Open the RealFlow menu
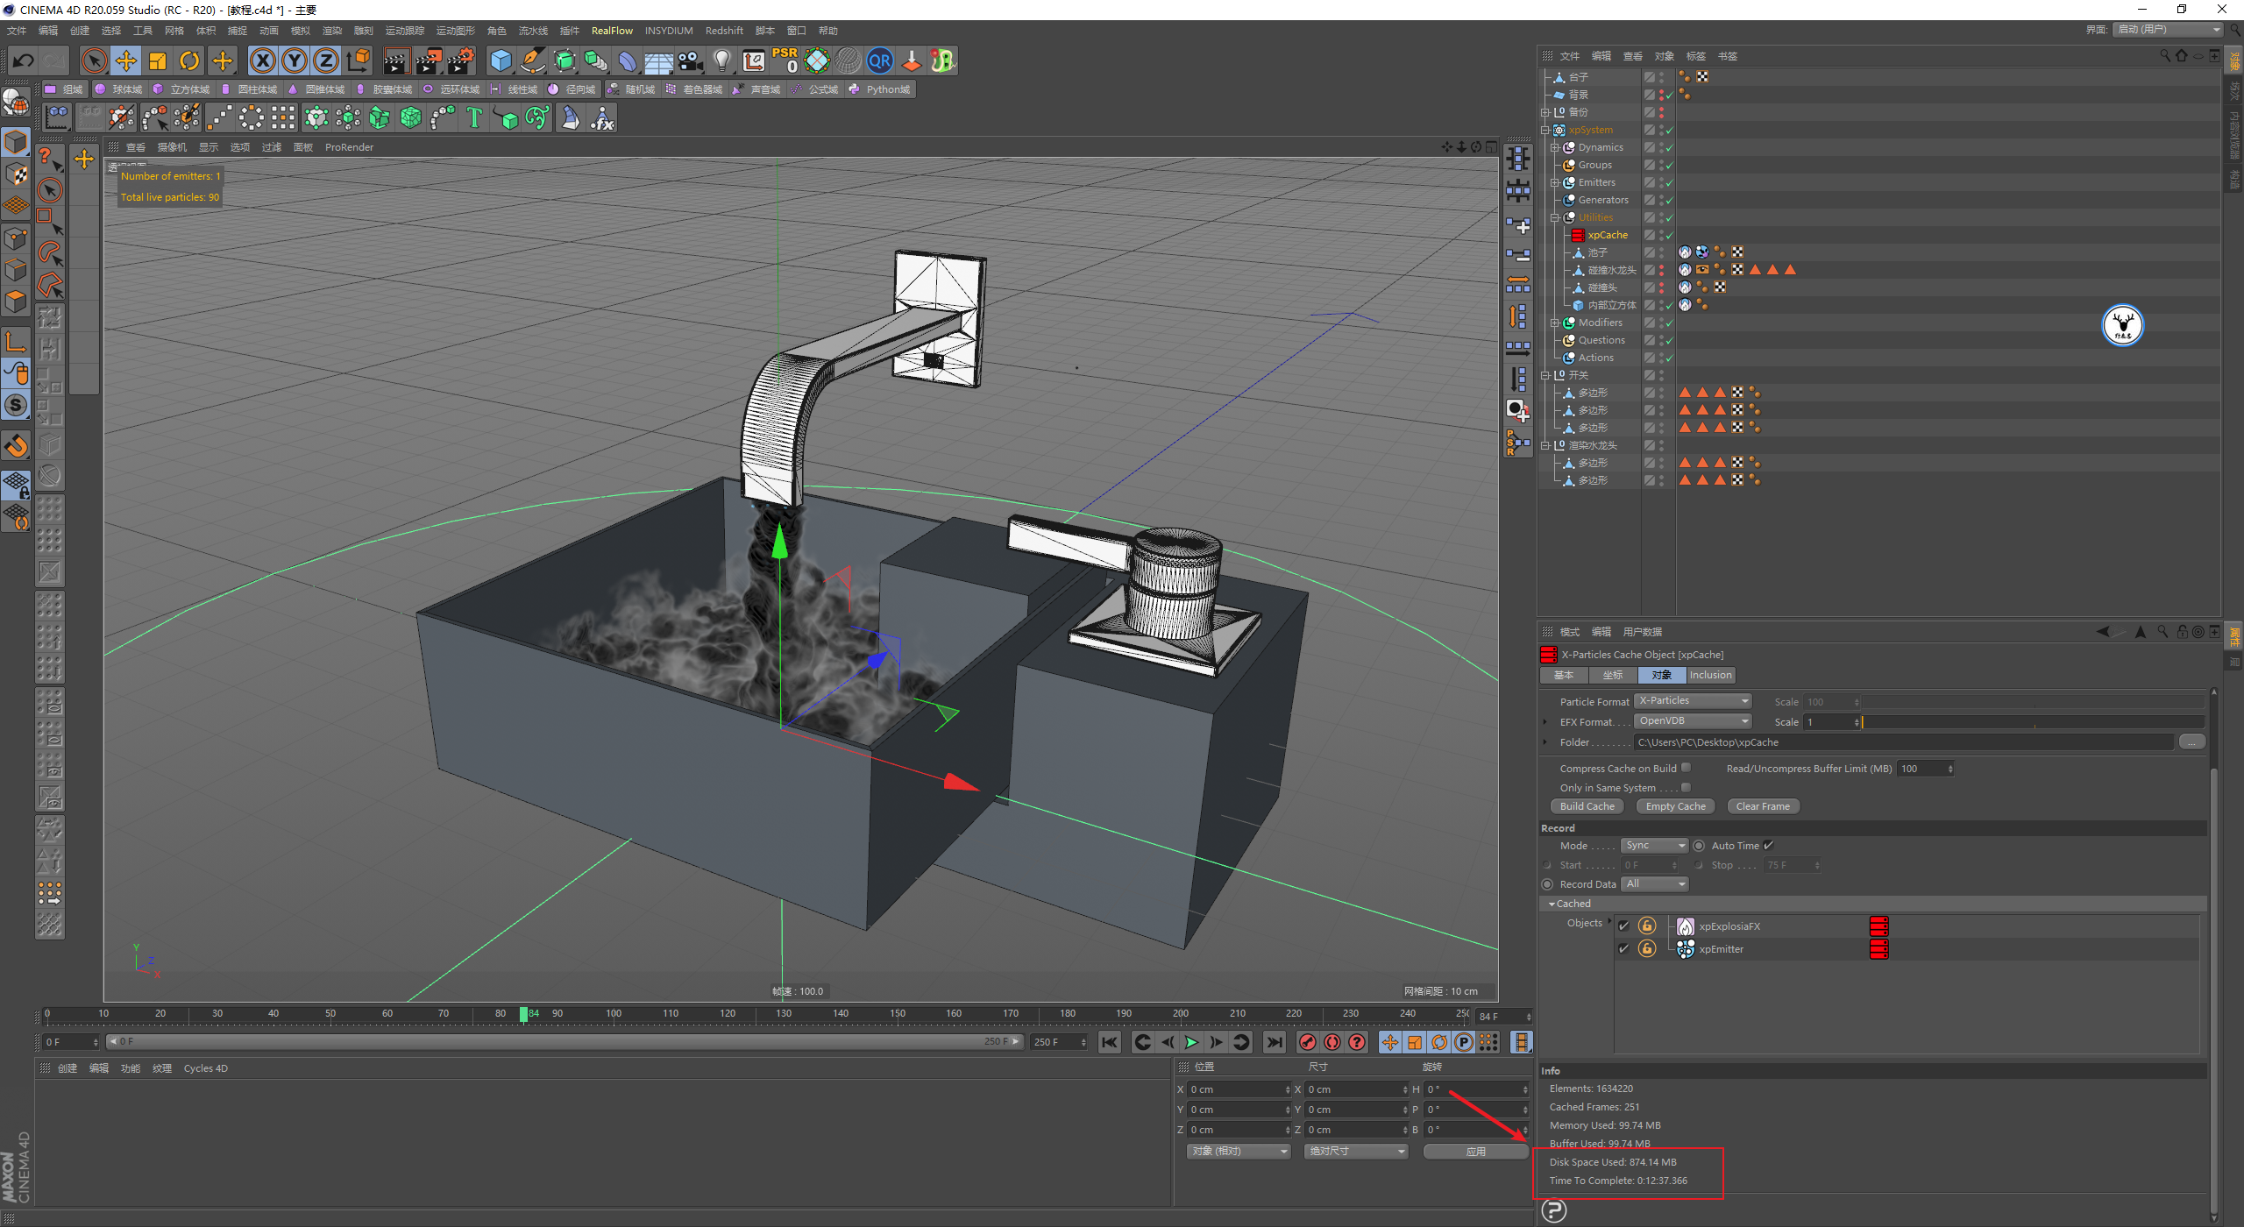The image size is (2244, 1227). (611, 31)
